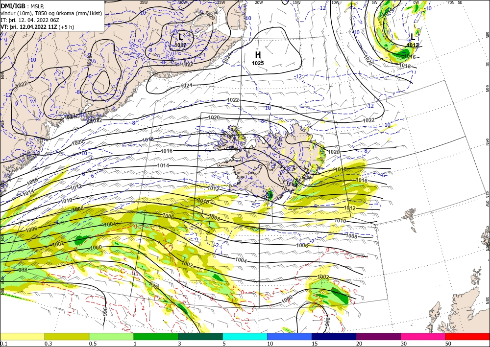
Task: Pick the cyan 5–10 legend swatch
Action: click(245, 336)
